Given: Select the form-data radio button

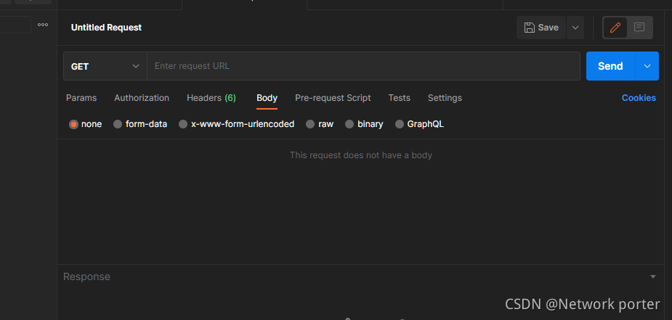Looking at the screenshot, I should [118, 124].
